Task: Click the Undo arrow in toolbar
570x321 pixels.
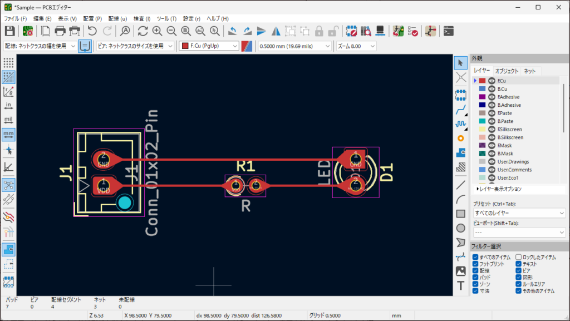Action: [92, 31]
